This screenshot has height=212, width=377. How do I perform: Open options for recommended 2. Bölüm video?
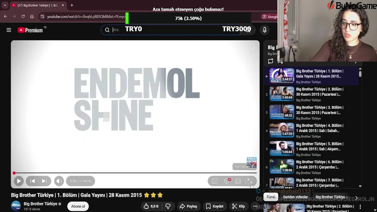click(x=360, y=207)
